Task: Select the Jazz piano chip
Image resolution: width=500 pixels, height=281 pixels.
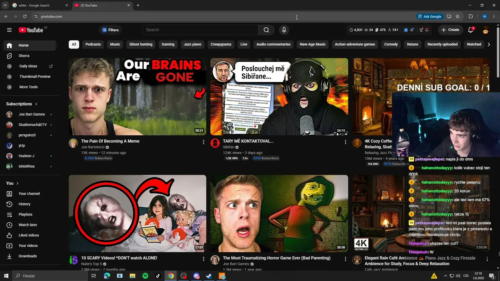Action: (193, 44)
